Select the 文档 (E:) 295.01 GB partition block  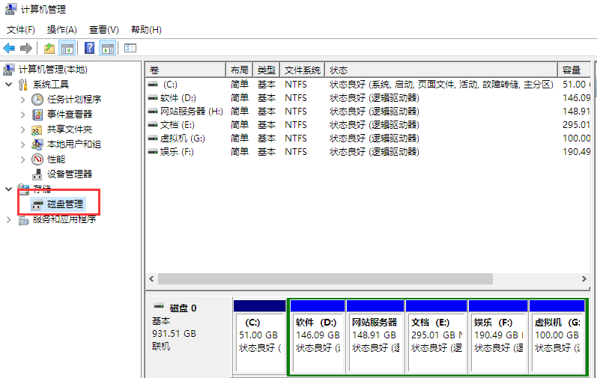click(x=437, y=337)
